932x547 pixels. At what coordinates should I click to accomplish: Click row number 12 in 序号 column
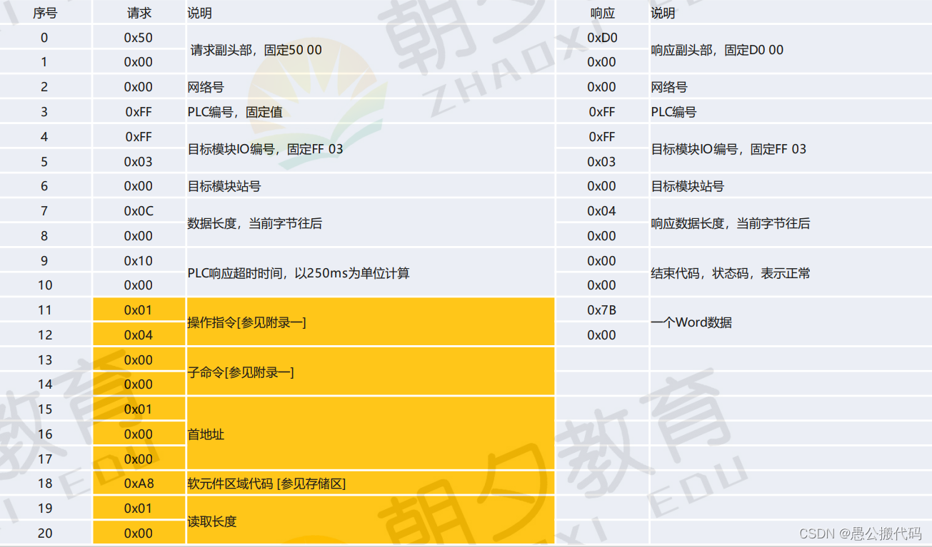pyautogui.click(x=45, y=335)
